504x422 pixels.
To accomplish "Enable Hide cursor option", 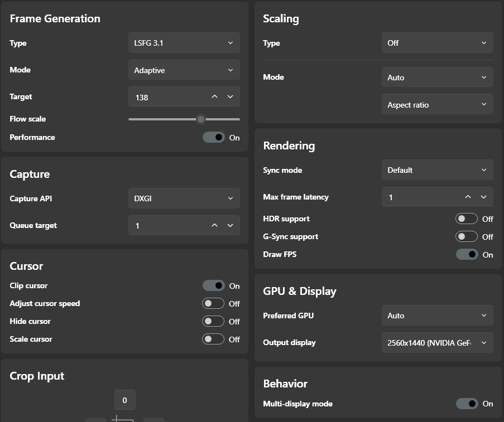I will pyautogui.click(x=213, y=322).
